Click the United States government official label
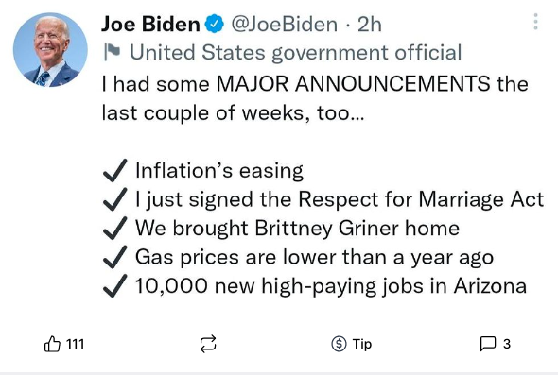The width and height of the screenshot is (558, 375). click(x=295, y=53)
